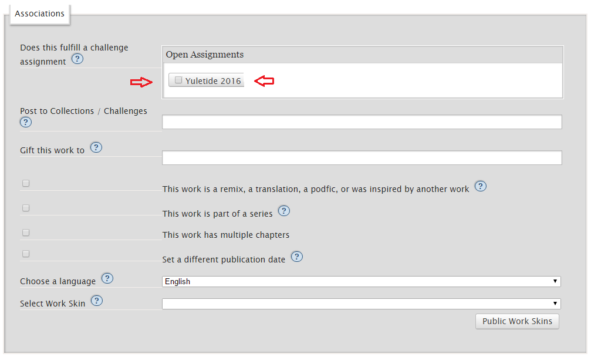Click the Open Assignments heading
This screenshot has width=591, height=357.
pyautogui.click(x=205, y=55)
